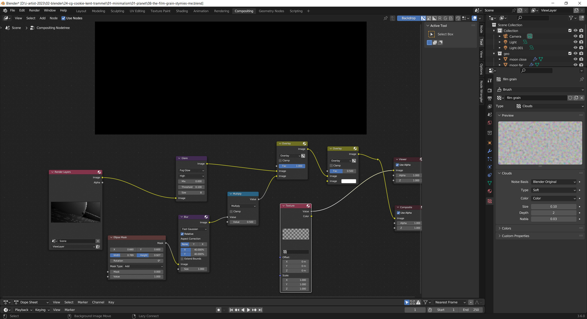Open the outliner filter funnel icon
Image resolution: width=587 pixels, height=319 pixels.
point(571,18)
